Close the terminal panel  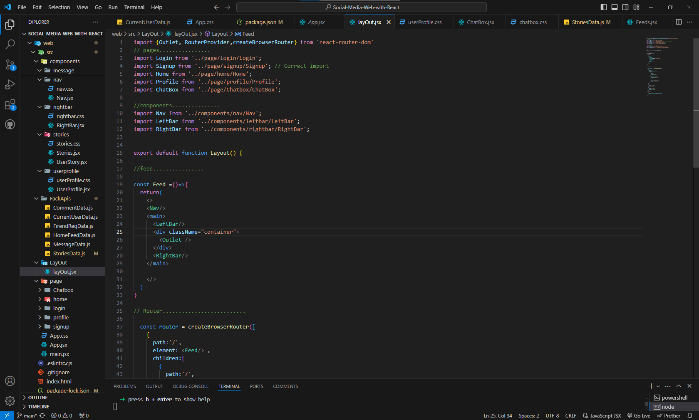(689, 386)
